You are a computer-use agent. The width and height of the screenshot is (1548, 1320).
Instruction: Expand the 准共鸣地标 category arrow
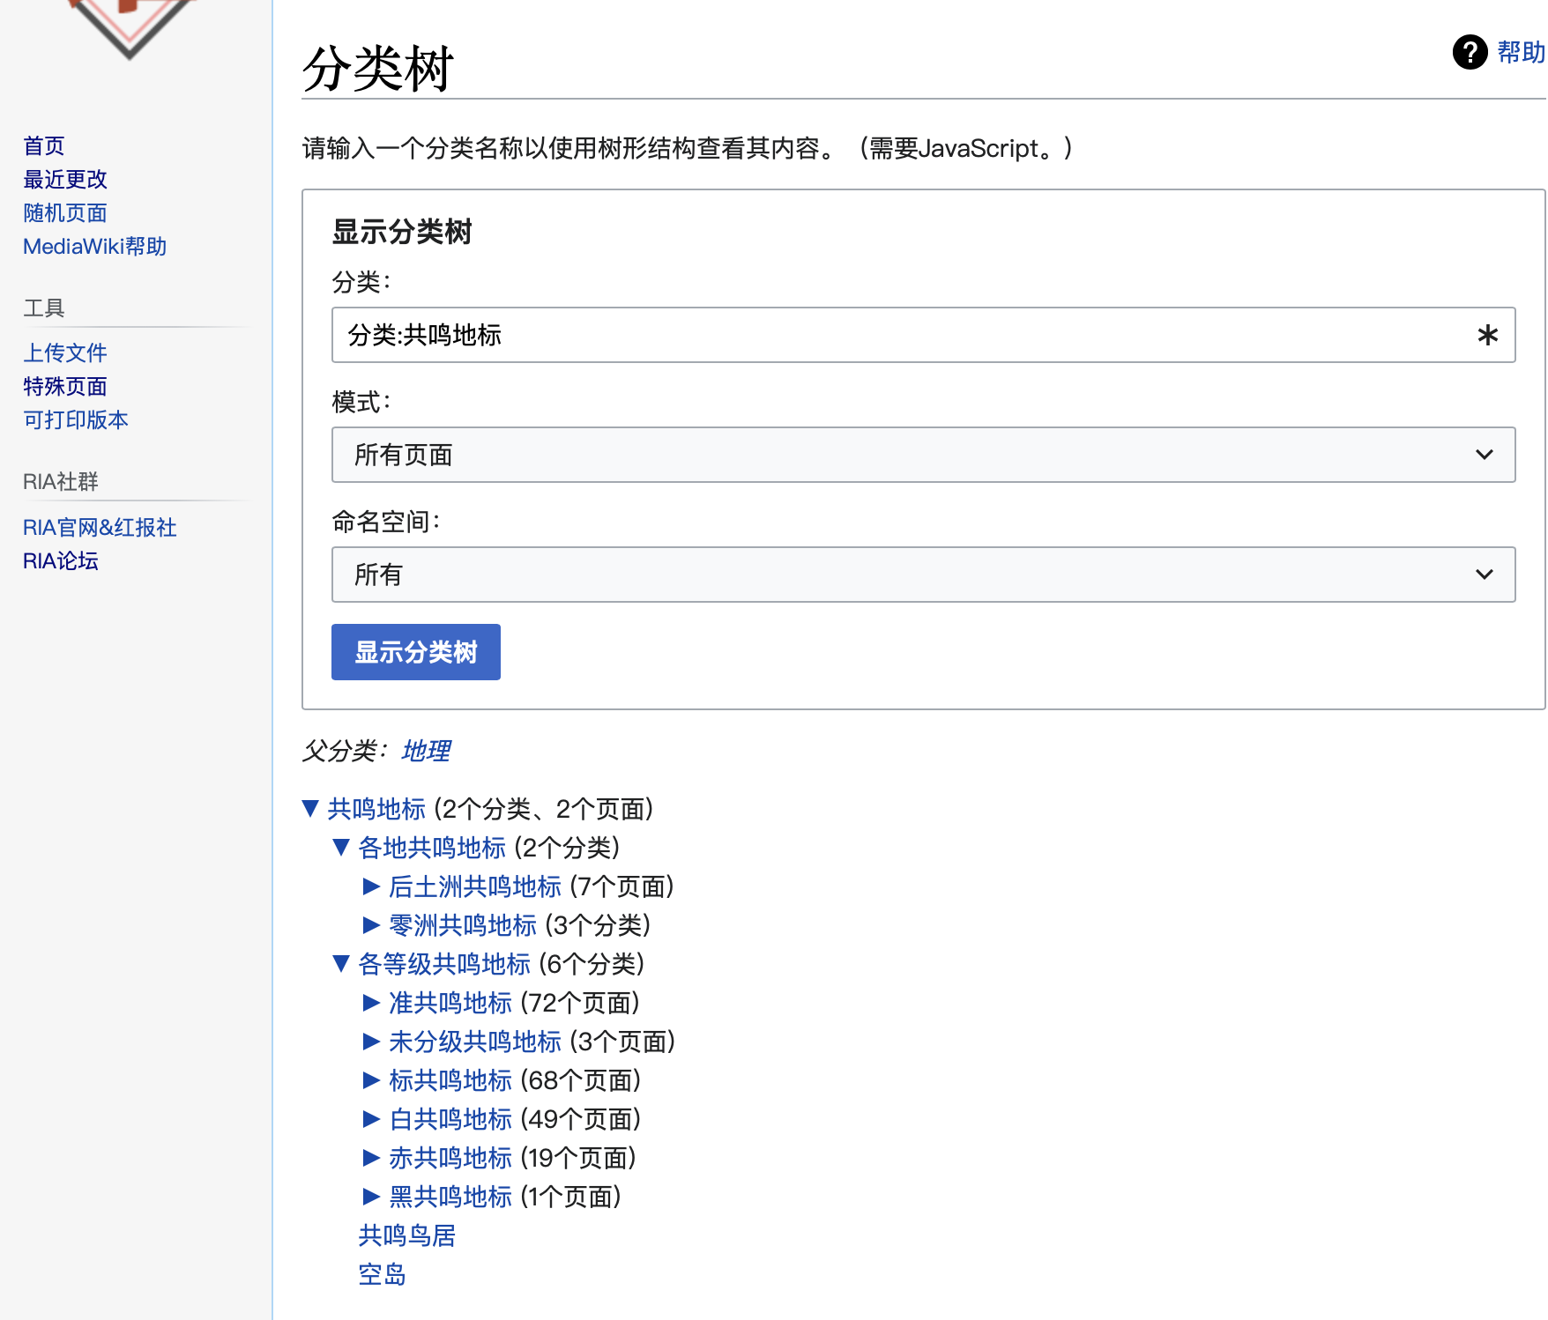pos(371,1003)
